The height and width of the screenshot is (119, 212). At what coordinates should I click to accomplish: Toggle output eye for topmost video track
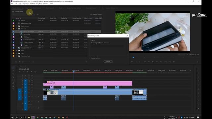pyautogui.click(x=32, y=75)
